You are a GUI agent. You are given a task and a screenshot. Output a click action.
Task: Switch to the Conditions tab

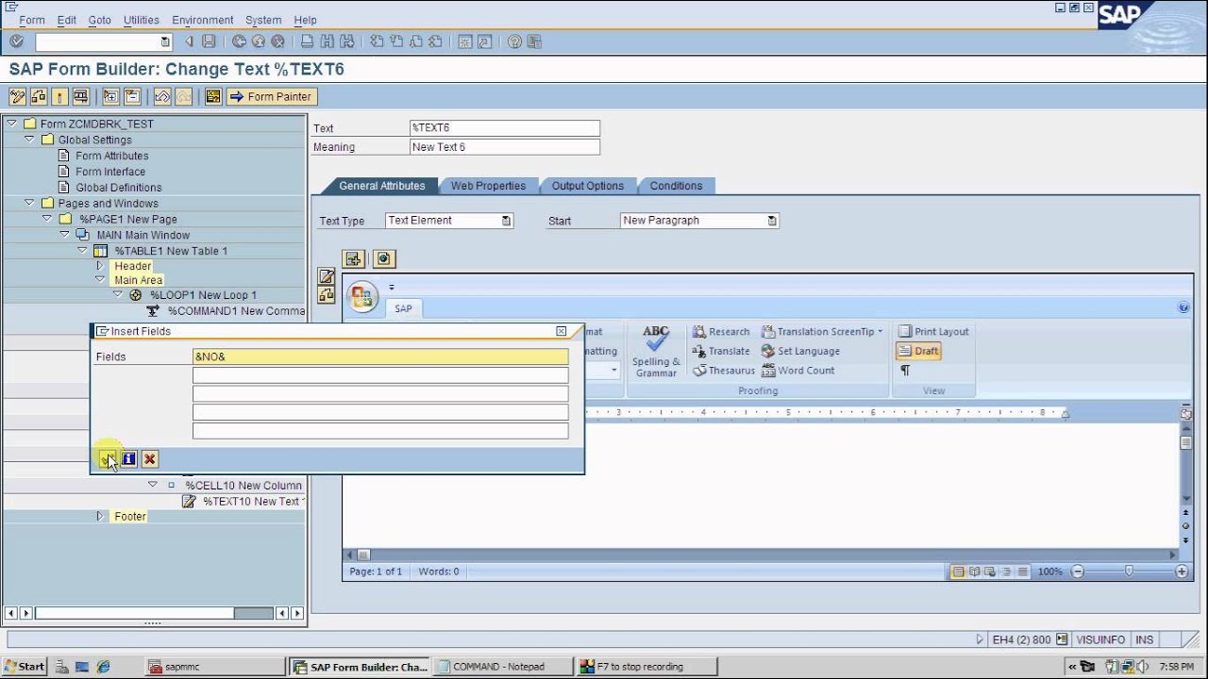tap(676, 186)
